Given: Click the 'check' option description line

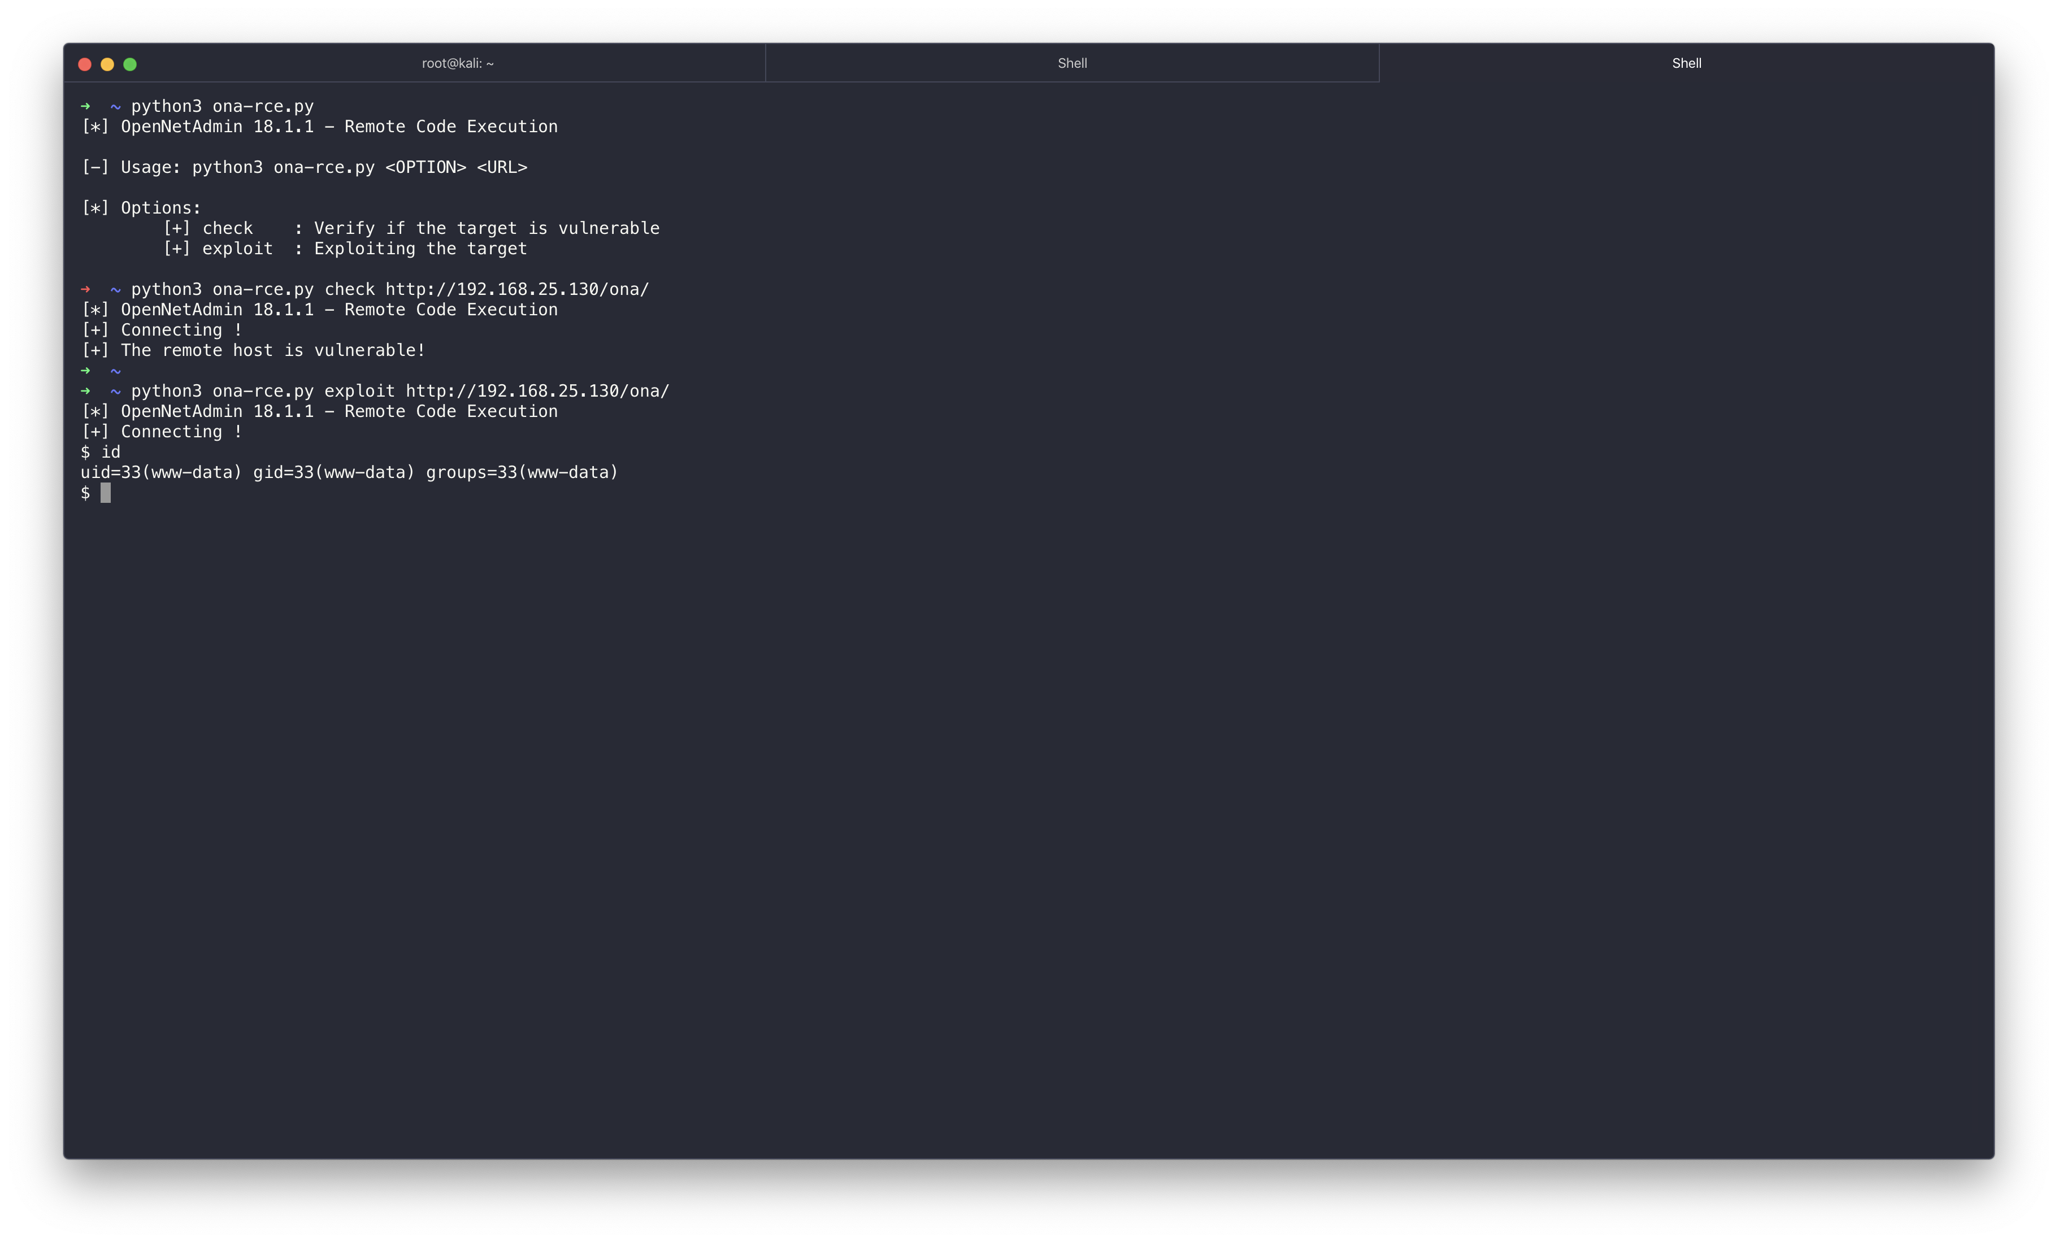Looking at the screenshot, I should (411, 228).
